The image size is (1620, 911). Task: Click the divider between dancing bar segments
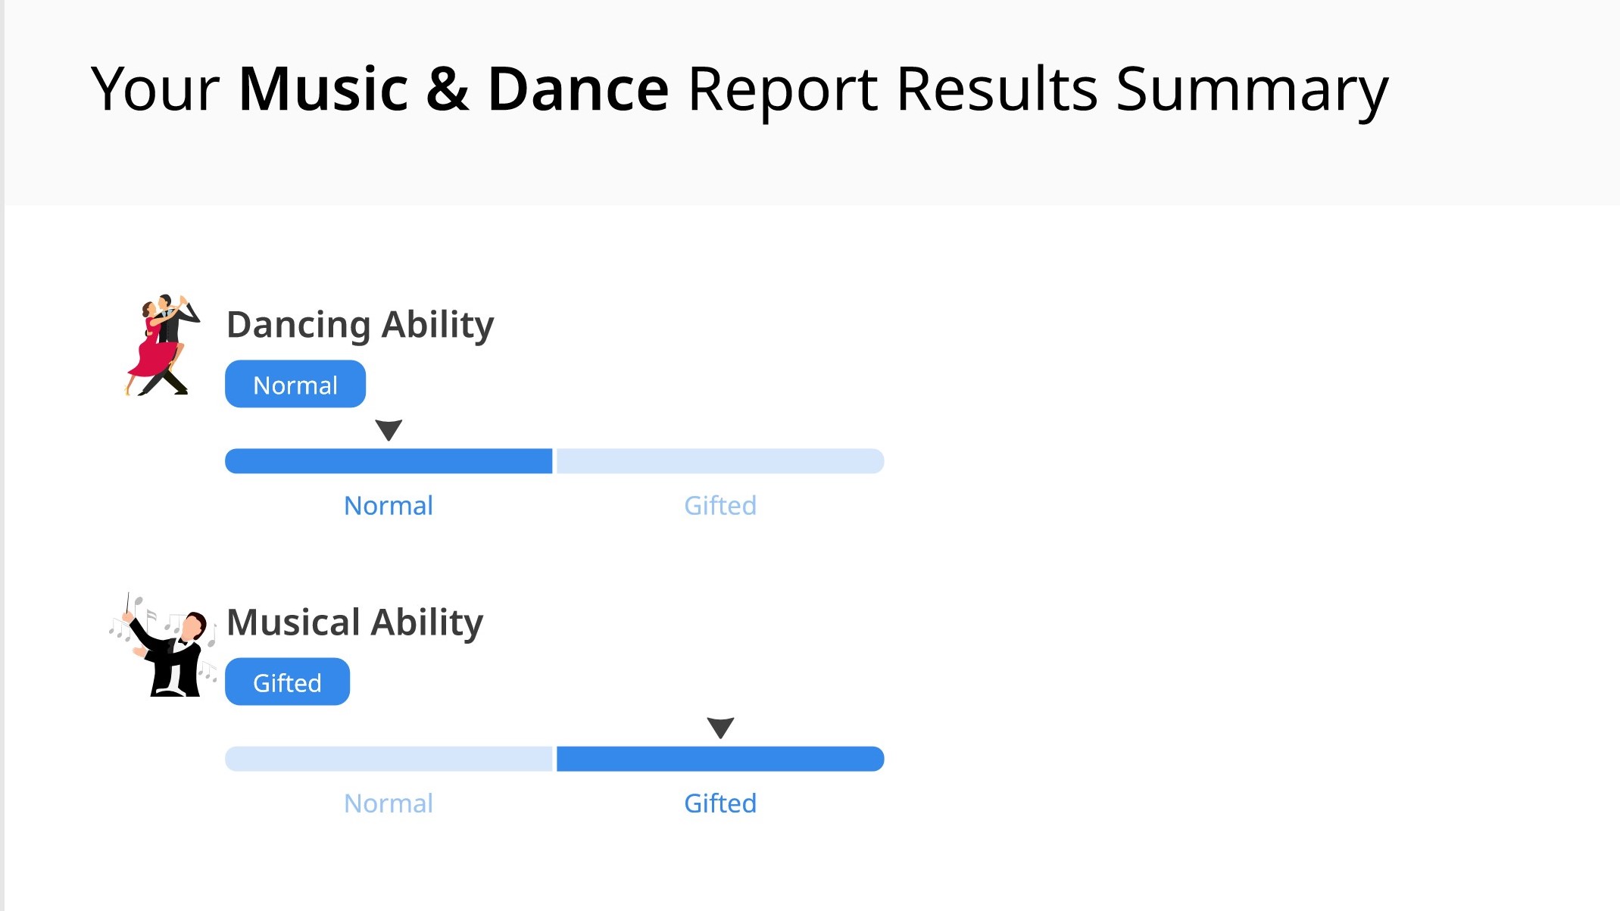[554, 461]
